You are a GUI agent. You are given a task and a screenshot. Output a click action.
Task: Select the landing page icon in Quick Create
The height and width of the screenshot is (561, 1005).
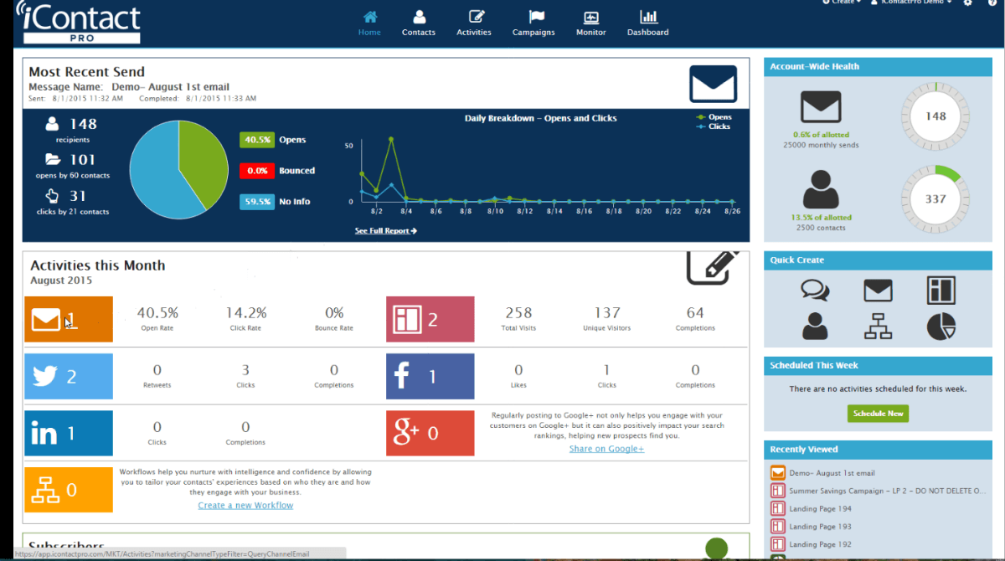point(941,290)
